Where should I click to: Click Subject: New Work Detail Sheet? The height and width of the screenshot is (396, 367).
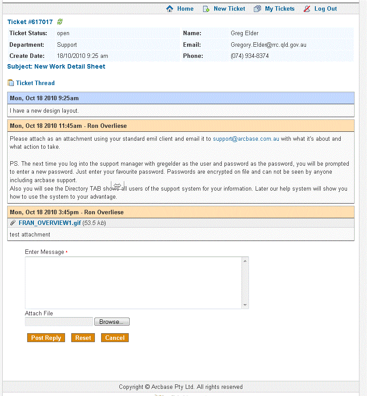tap(56, 66)
